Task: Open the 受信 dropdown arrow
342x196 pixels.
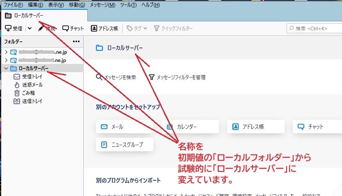Action: (30, 28)
